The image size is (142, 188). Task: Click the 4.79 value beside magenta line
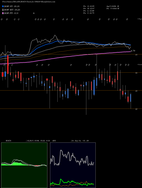click(133, 51)
